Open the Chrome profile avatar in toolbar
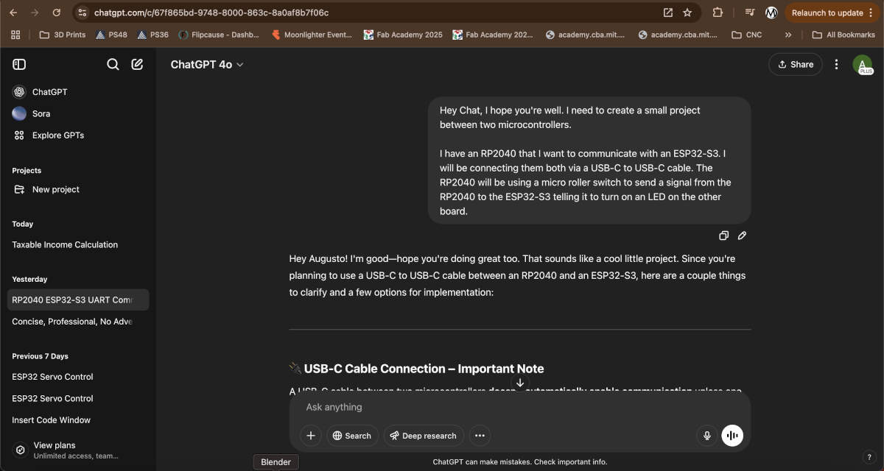Viewport: 884px width, 471px height. (x=771, y=13)
